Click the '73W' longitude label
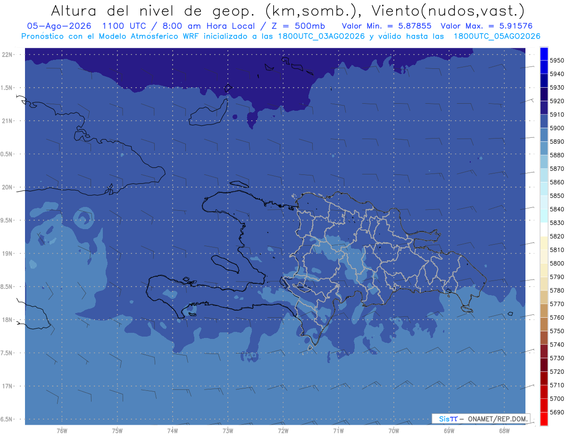This screenshot has width=566, height=437. 228,431
